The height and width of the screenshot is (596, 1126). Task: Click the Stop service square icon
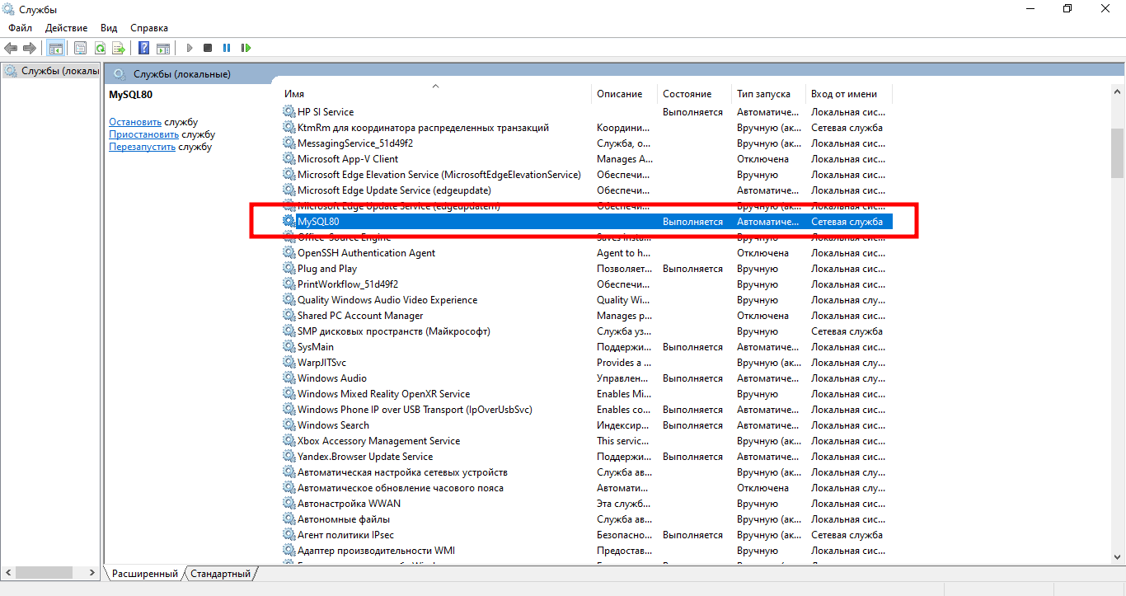coord(208,49)
